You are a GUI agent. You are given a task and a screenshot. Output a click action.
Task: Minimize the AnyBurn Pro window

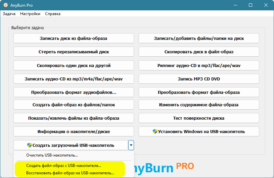235,5
